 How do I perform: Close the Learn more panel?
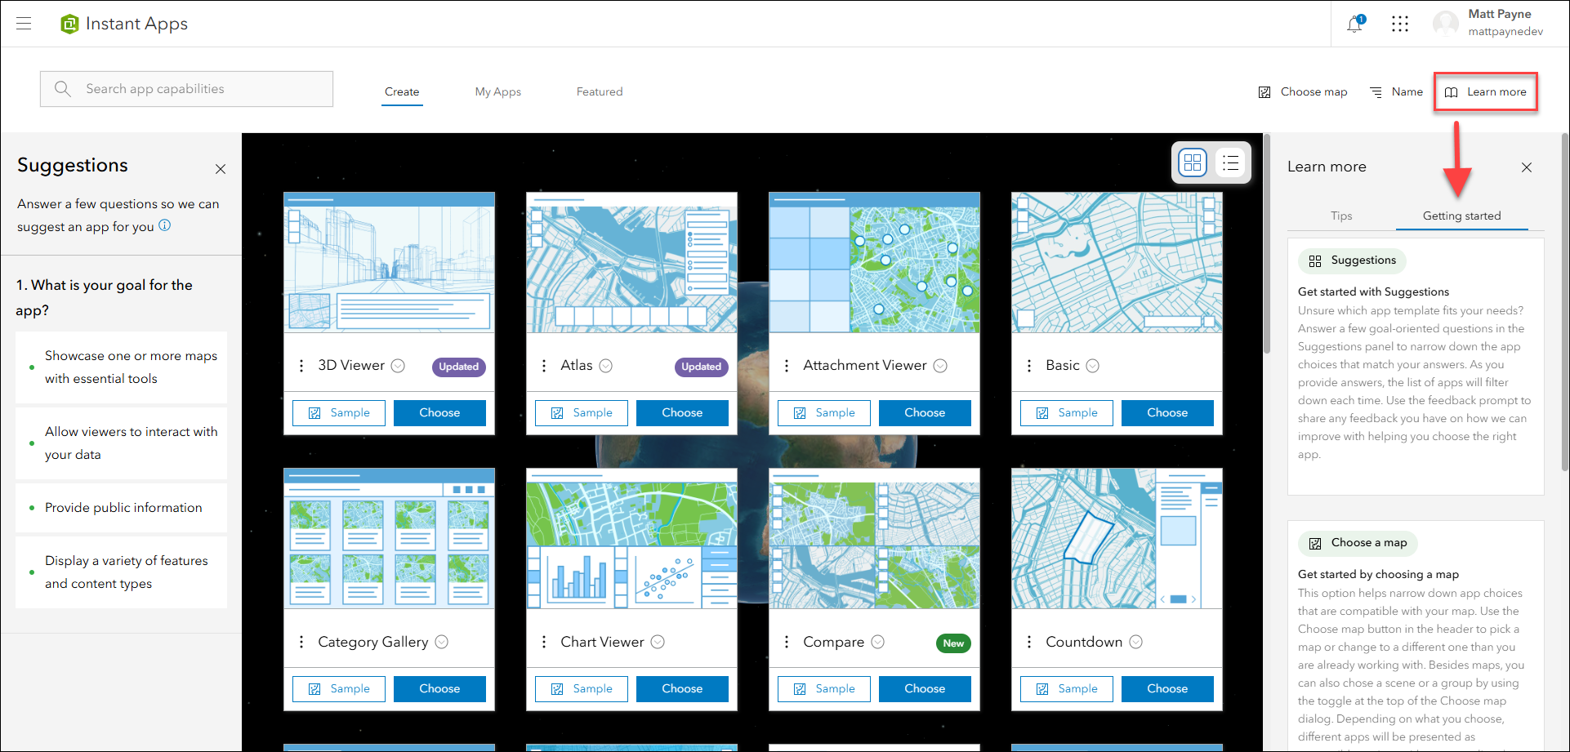pyautogui.click(x=1527, y=167)
